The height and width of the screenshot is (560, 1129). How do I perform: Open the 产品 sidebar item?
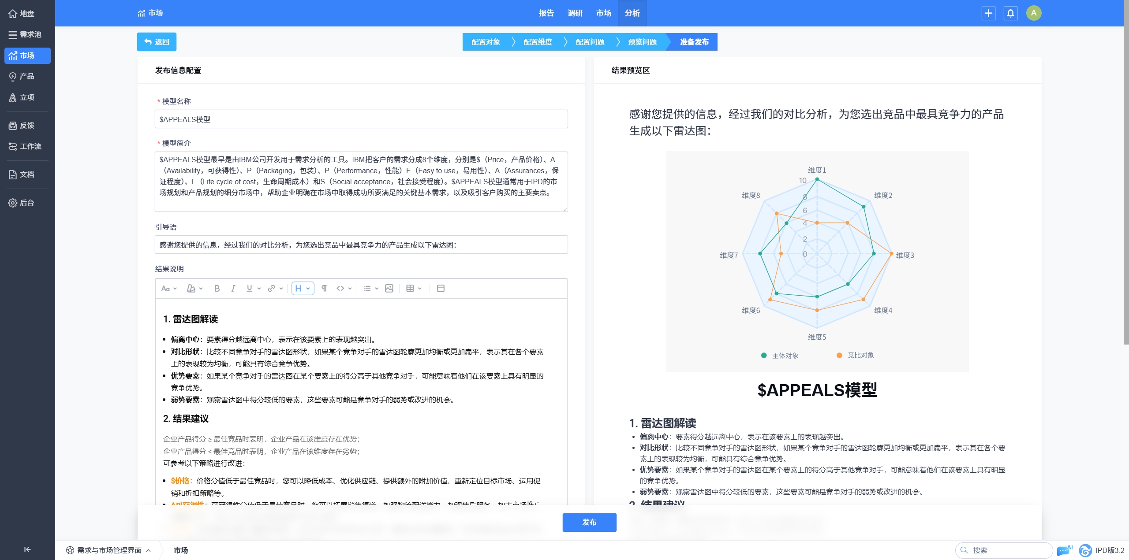[26, 76]
